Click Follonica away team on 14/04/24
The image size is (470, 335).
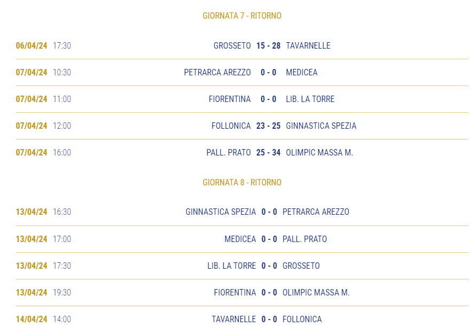point(302,319)
